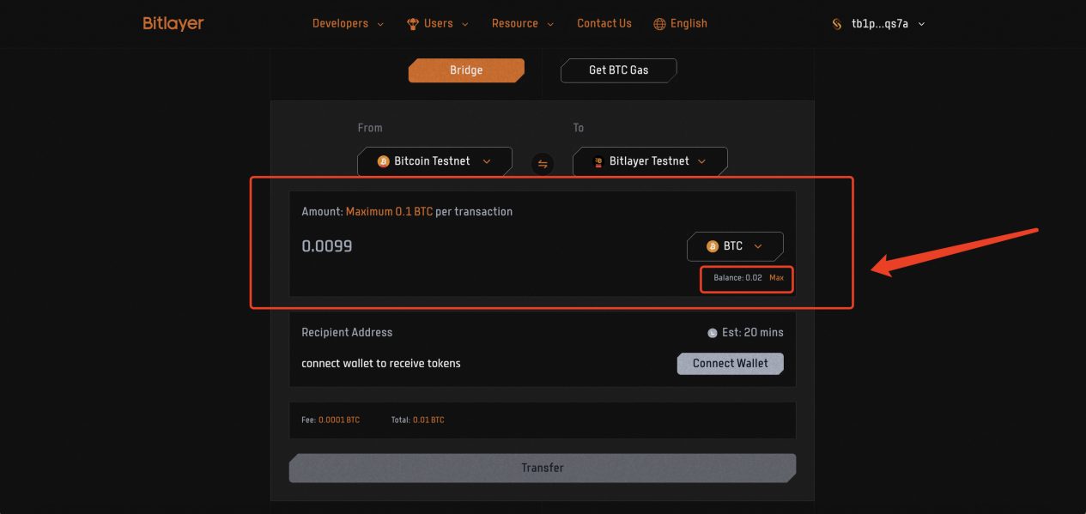Click the Max balance link
1086x514 pixels.
coord(776,278)
